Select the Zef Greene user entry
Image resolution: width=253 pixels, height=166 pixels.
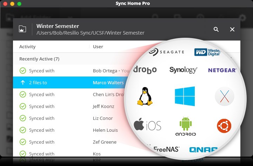point(105,142)
